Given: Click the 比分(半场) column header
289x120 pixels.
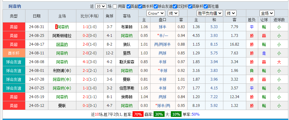Looking at the screenshot, I should pos(90,16).
